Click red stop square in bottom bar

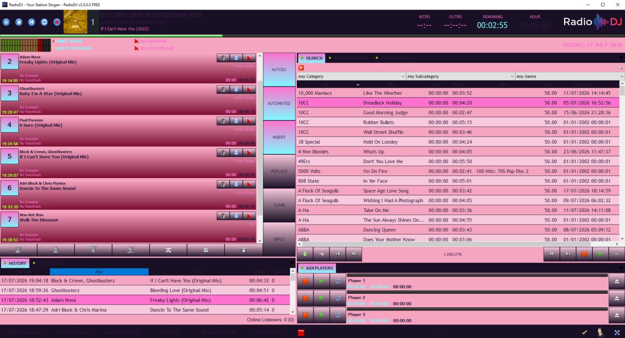point(301,332)
